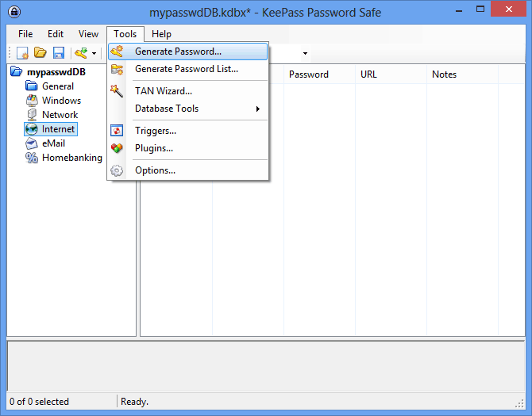The image size is (532, 416).
Task: Select Triggers... menu entry
Action: pyautogui.click(x=188, y=131)
